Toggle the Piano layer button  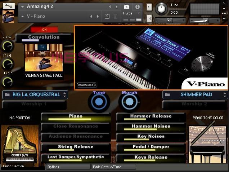coord(76,117)
